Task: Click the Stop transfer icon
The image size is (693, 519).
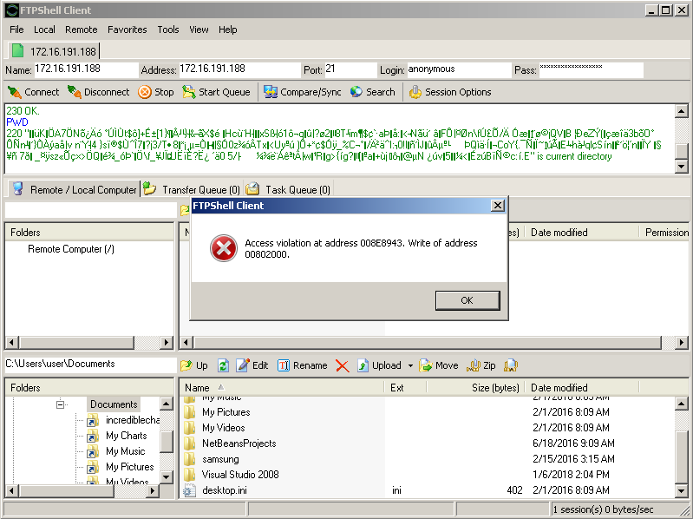Action: pos(145,92)
